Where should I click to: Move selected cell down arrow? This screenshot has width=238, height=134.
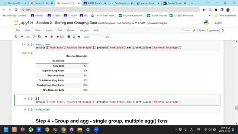(x=52, y=37)
